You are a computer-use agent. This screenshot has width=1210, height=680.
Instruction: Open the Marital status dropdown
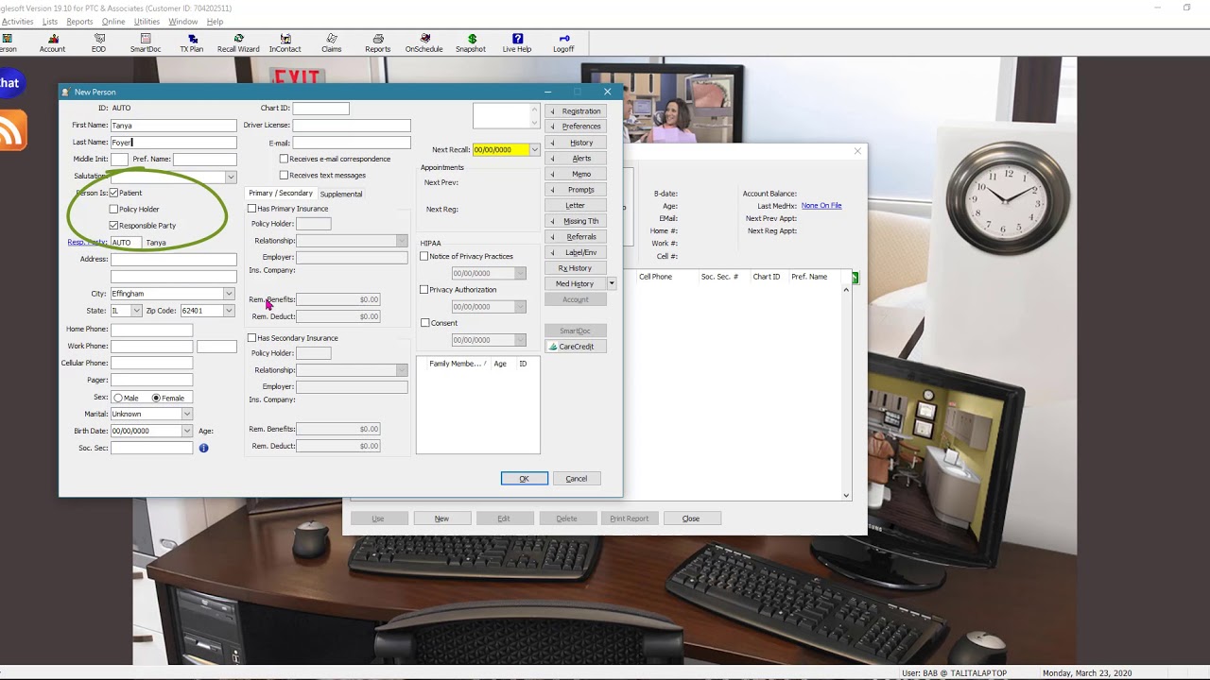(186, 414)
